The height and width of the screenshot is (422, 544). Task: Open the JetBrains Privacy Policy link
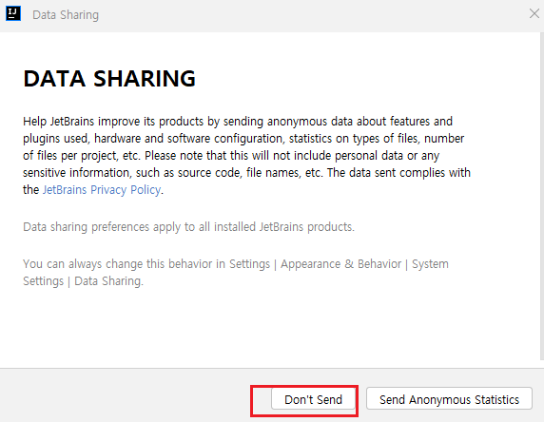pos(102,190)
